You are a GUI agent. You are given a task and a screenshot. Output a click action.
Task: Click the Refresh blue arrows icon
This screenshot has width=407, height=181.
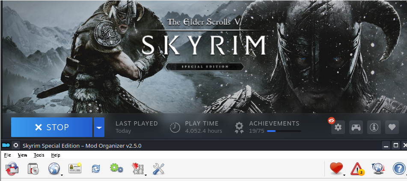(x=96, y=169)
